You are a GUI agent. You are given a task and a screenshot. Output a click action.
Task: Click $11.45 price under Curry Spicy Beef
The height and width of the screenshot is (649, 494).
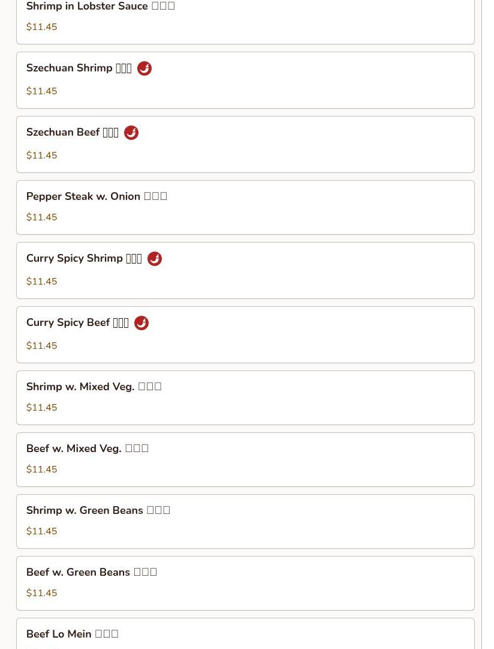pos(41,346)
